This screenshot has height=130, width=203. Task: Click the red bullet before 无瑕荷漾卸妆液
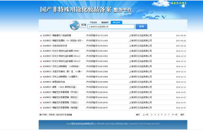[41, 46]
